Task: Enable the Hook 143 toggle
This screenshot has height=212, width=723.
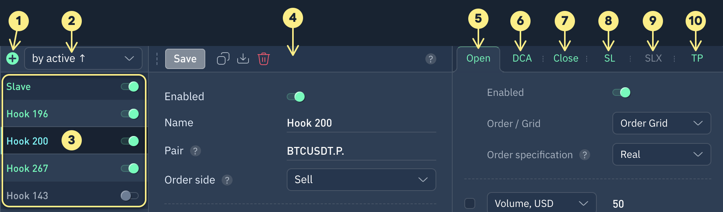Action: (x=130, y=196)
